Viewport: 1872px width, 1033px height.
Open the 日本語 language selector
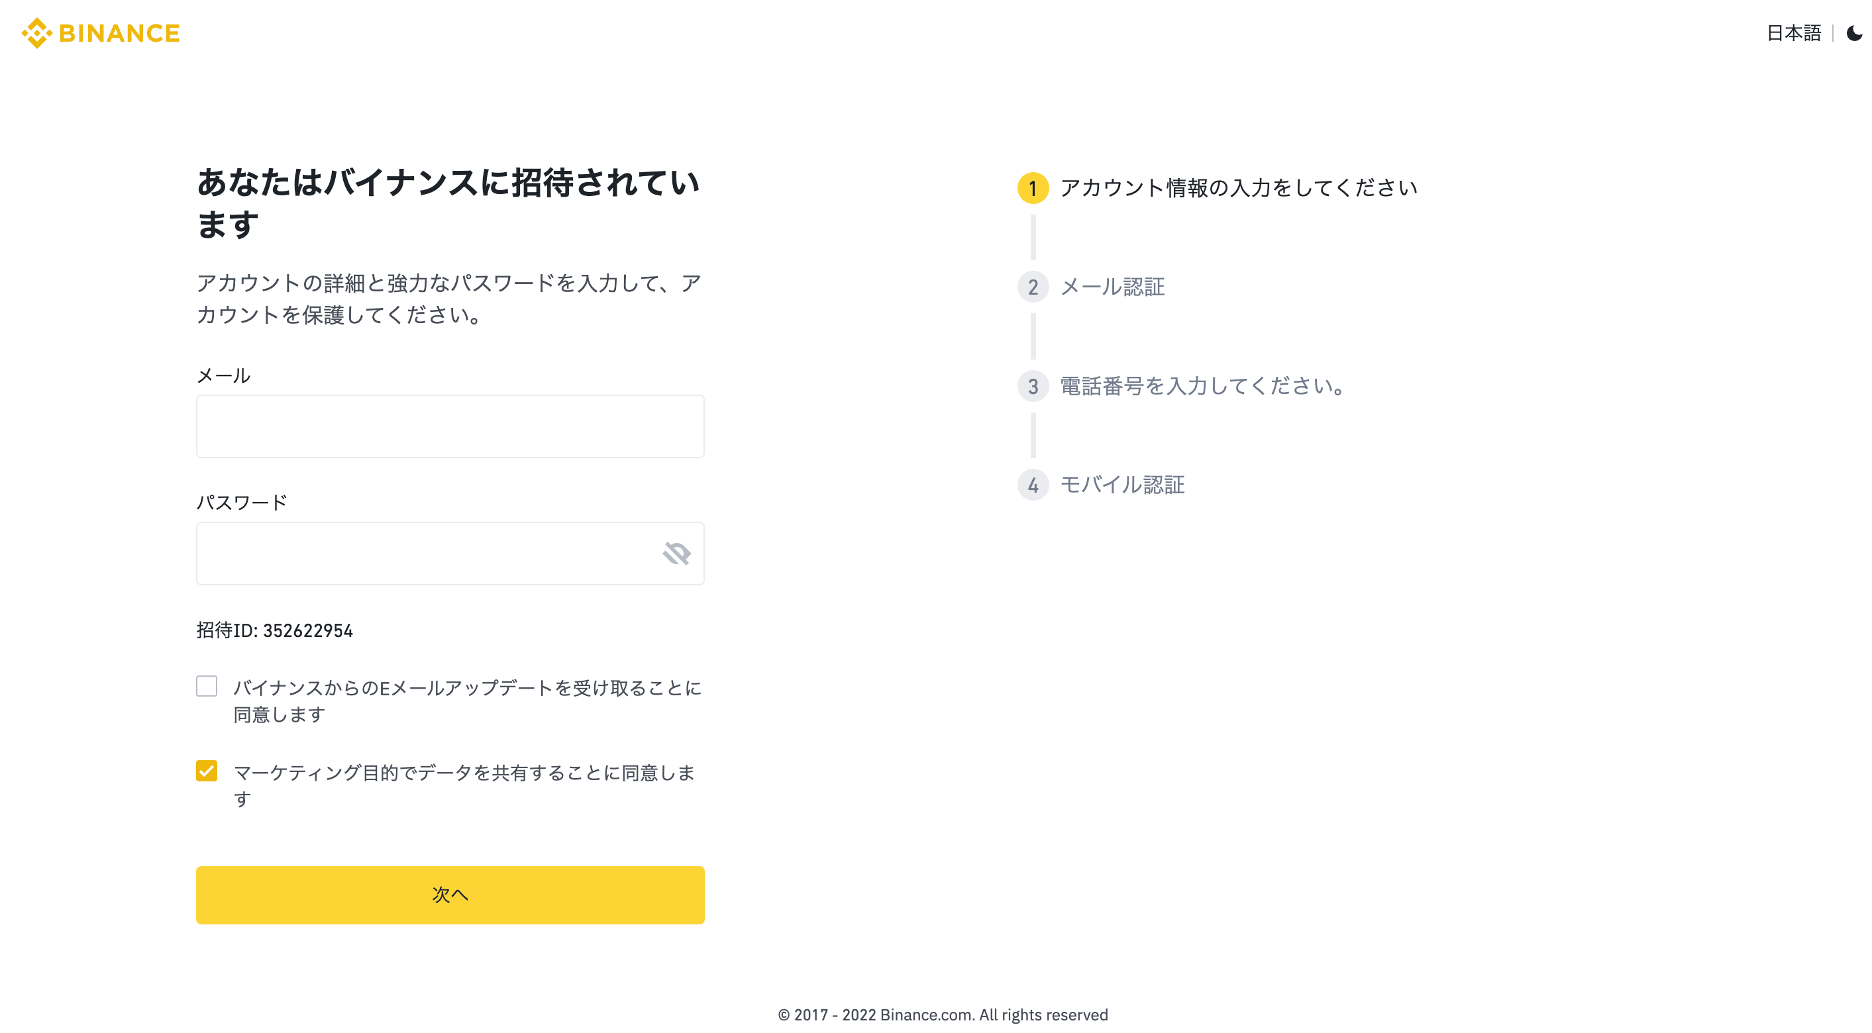tap(1794, 33)
